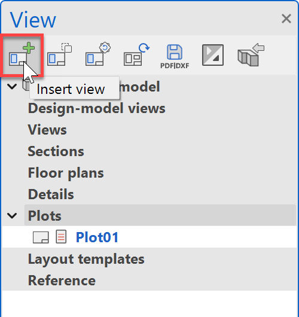Click the gray diagonal split square icon
The height and width of the screenshot is (317, 299).
tap(213, 55)
